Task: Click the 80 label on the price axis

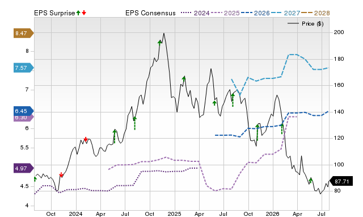Action: tap(337, 191)
